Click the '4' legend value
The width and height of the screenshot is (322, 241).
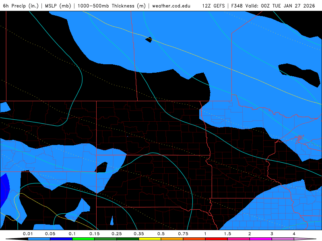point(294,234)
